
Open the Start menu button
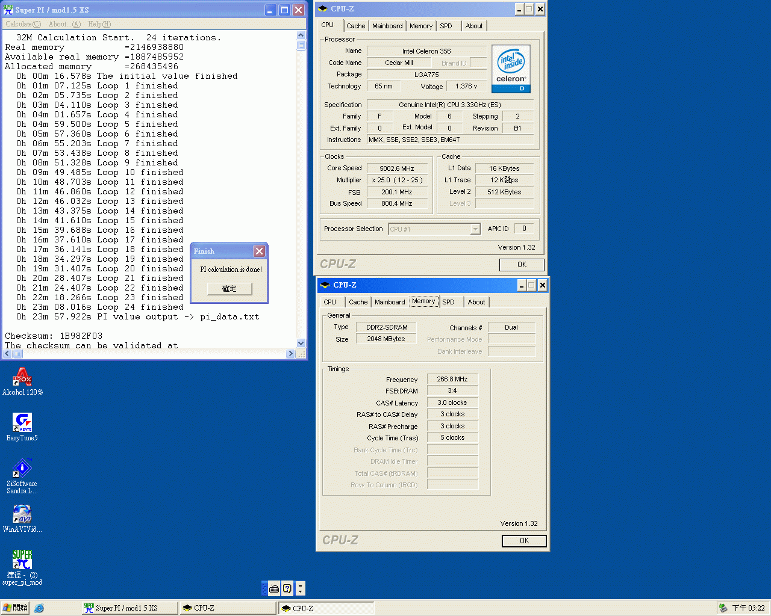[x=15, y=608]
